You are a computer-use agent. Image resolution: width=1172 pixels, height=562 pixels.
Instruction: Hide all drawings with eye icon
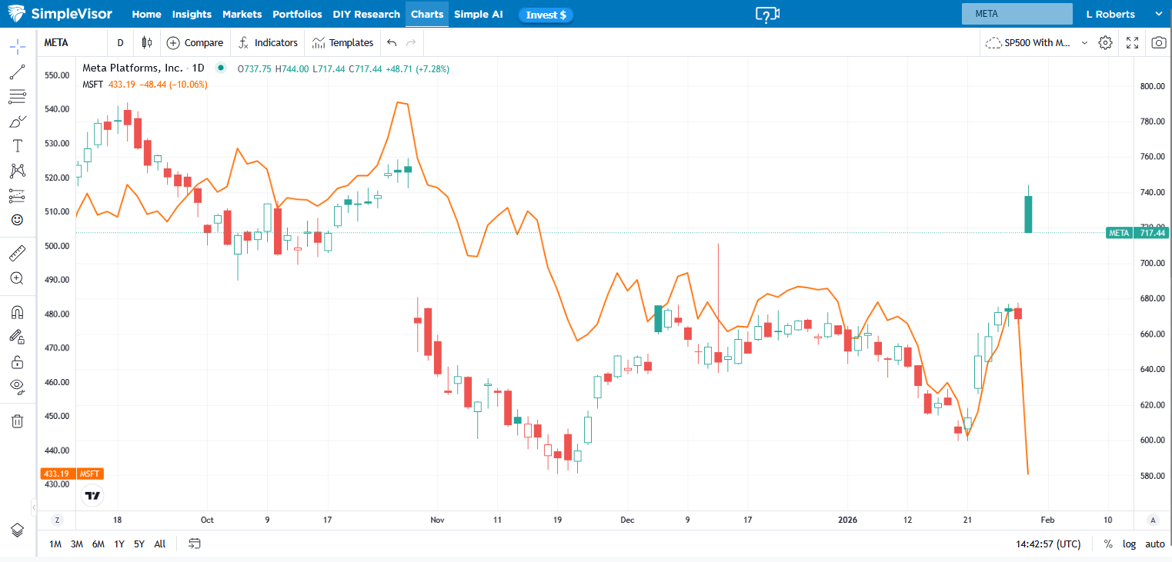17,386
